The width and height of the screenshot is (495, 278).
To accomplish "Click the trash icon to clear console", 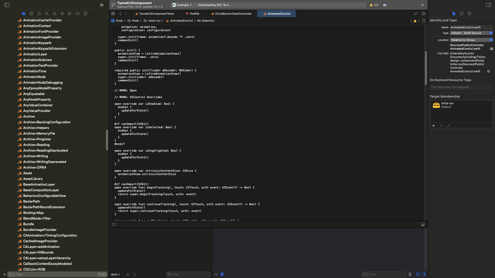I will [410, 274].
